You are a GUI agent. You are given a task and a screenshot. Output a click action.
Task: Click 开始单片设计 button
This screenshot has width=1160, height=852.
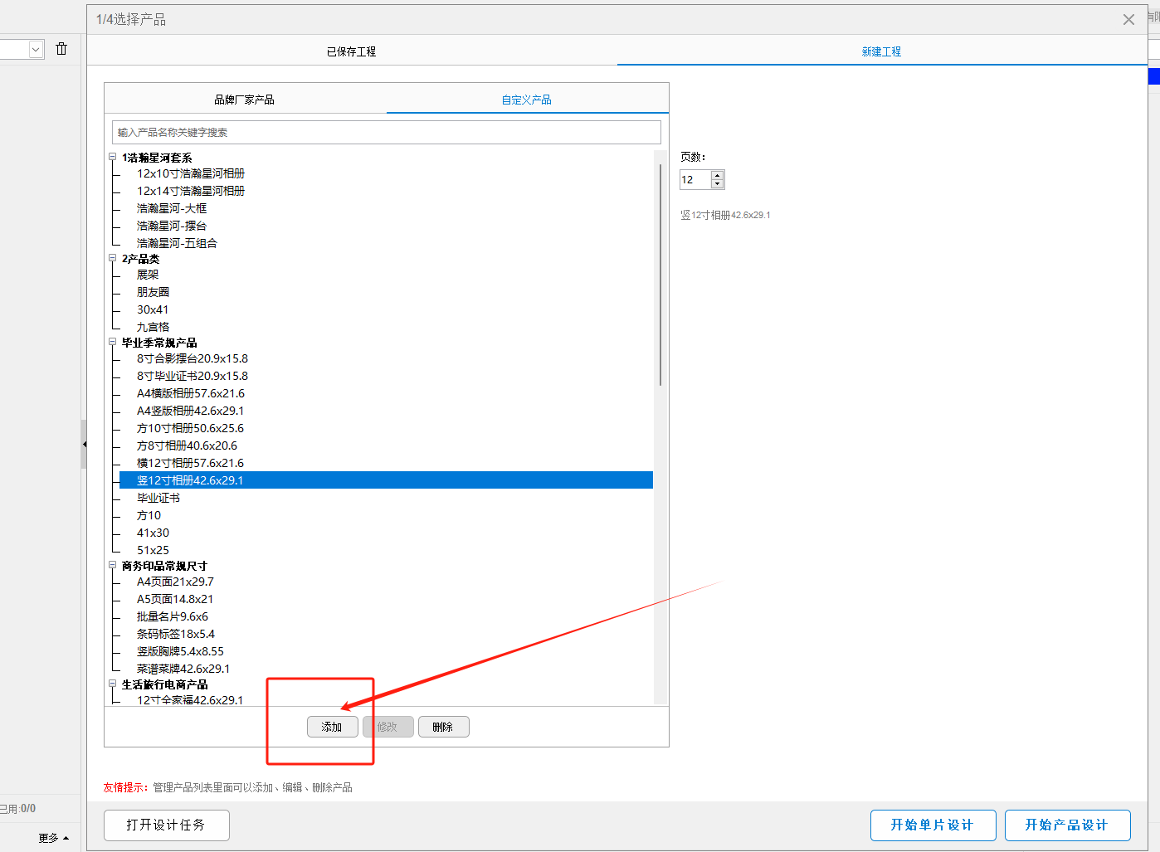[933, 825]
